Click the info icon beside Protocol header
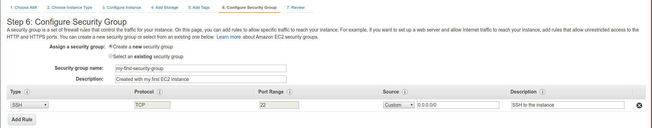Screen dimensions: 652x128 point(160,92)
